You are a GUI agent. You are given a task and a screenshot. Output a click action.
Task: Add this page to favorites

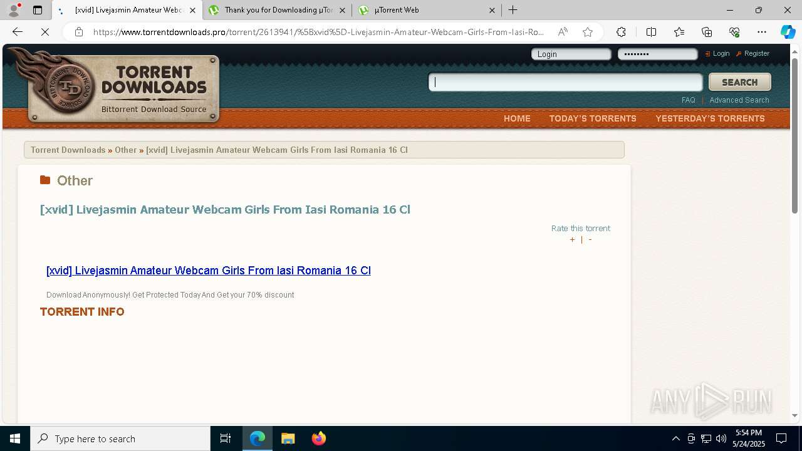point(588,32)
